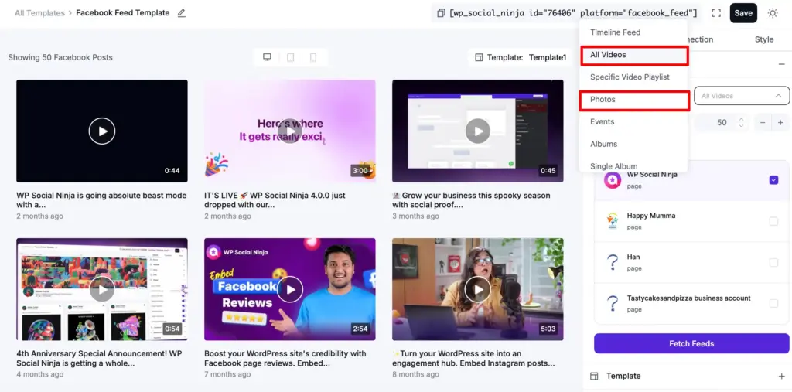This screenshot has width=792, height=392.
Task: Increase post count with plus button
Action: (x=780, y=123)
